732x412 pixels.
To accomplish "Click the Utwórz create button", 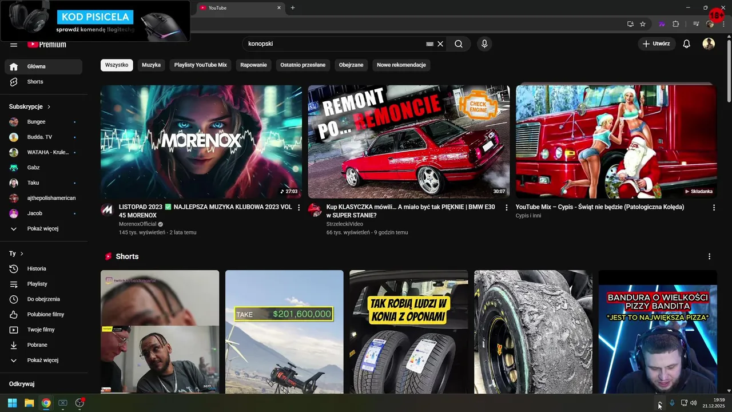I will (657, 43).
